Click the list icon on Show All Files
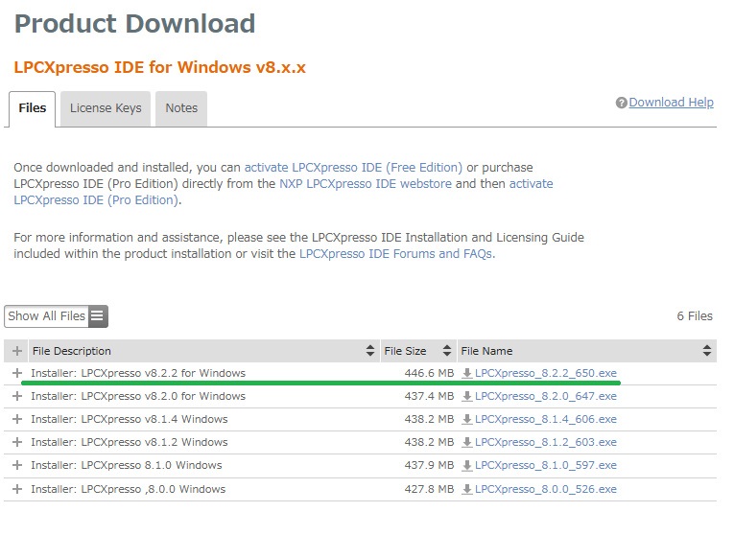This screenshot has height=535, width=734. [x=98, y=315]
